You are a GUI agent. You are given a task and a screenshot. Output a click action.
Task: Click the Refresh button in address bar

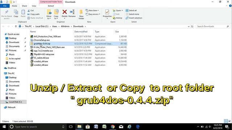(192, 26)
